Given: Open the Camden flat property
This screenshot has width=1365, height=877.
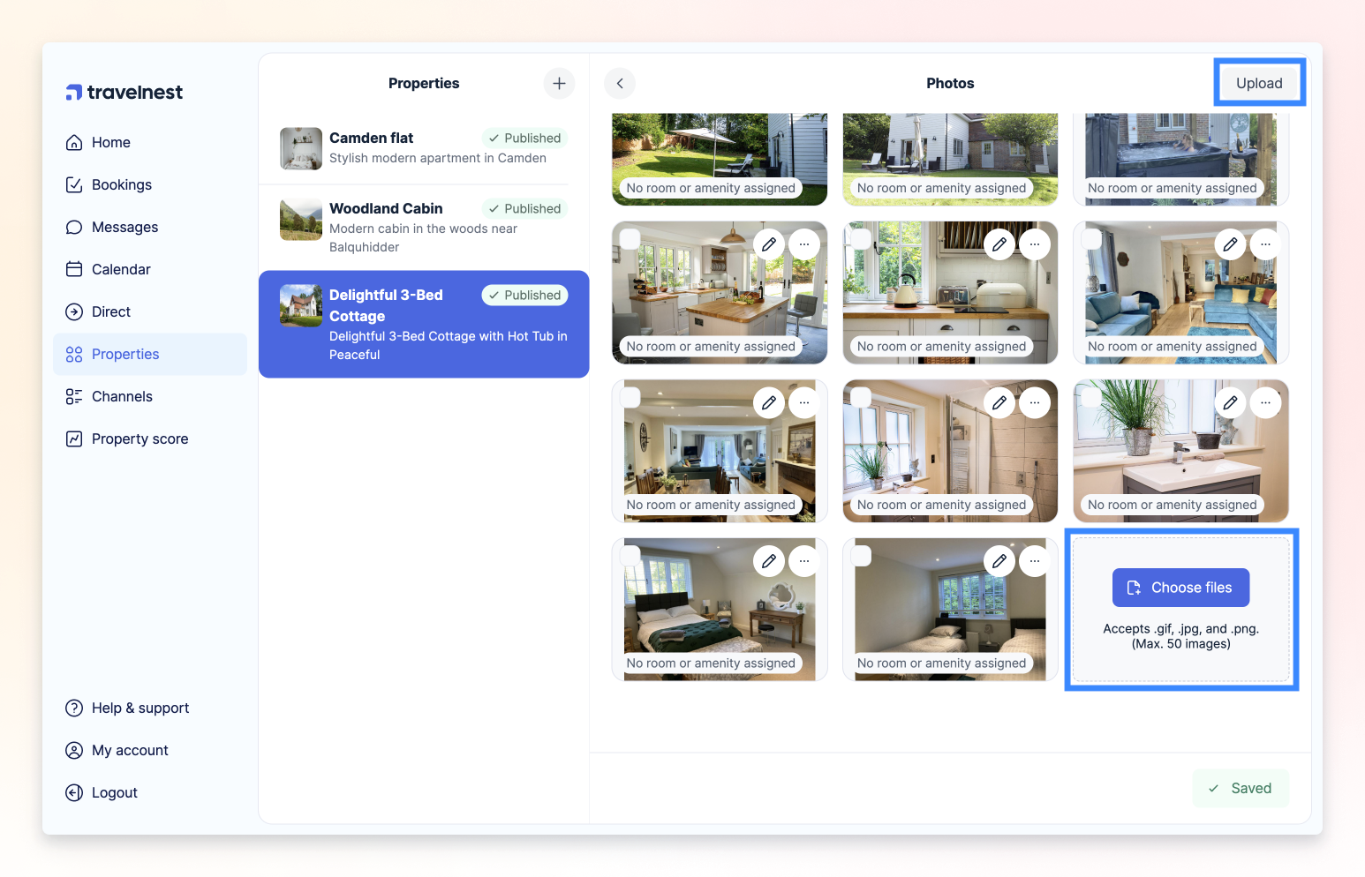Looking at the screenshot, I should pos(424,148).
